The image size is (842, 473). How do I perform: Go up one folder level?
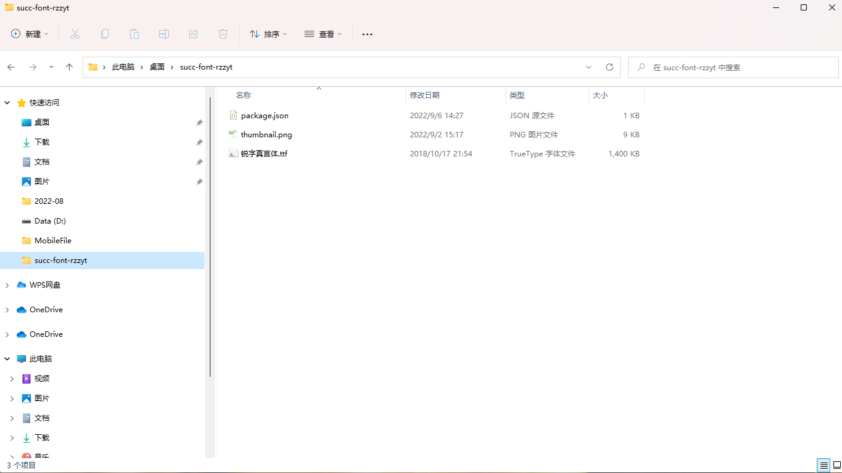[x=70, y=67]
